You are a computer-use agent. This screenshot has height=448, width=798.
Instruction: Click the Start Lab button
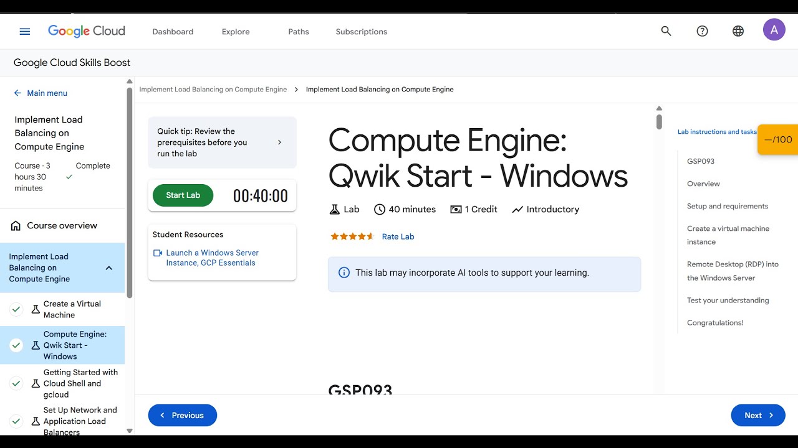click(183, 195)
